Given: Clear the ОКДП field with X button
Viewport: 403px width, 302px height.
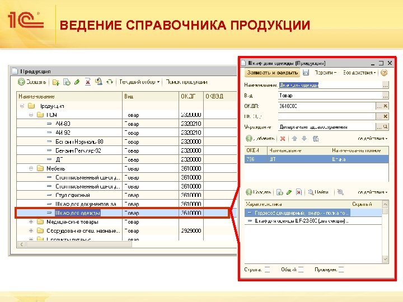Looking at the screenshot, I should coord(386,106).
